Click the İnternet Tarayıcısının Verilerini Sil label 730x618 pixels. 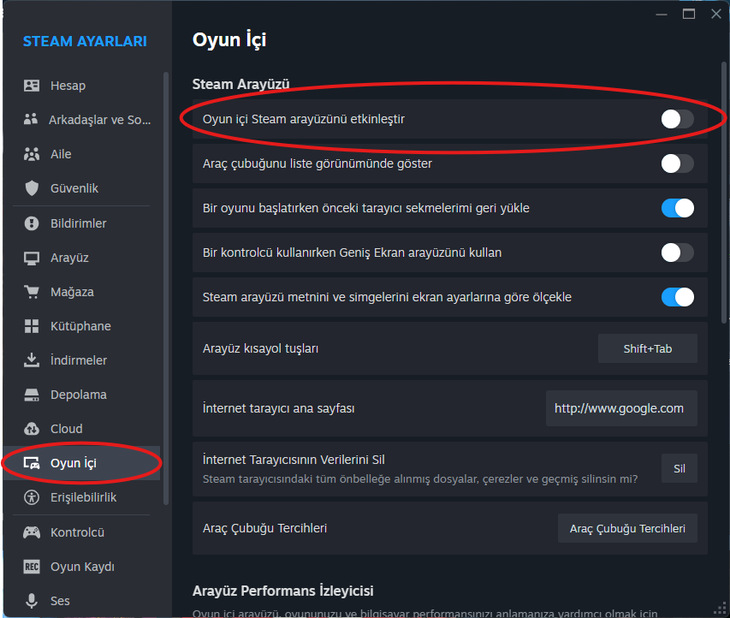coord(294,460)
